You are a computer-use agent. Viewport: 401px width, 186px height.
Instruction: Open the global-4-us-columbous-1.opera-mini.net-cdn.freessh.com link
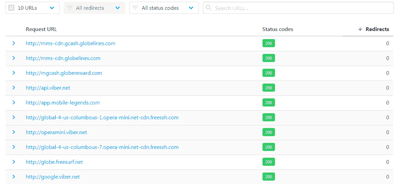pos(102,118)
